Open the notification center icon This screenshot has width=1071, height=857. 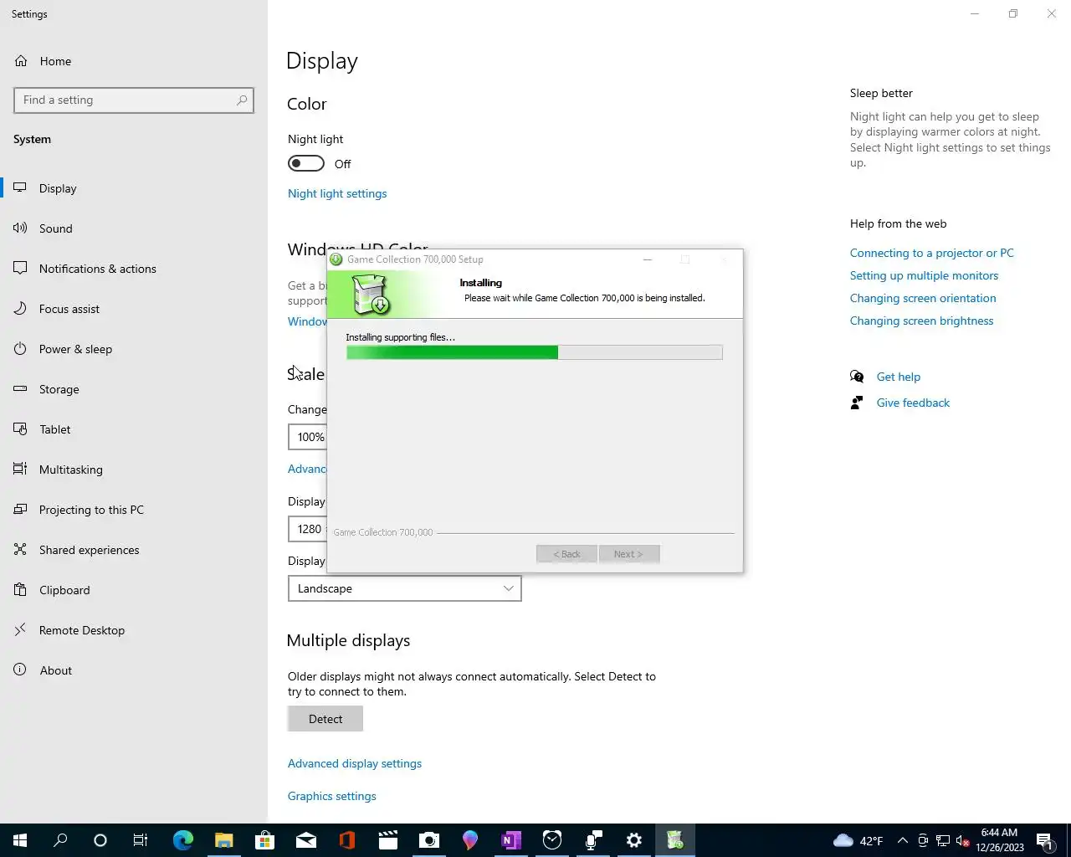1044,840
